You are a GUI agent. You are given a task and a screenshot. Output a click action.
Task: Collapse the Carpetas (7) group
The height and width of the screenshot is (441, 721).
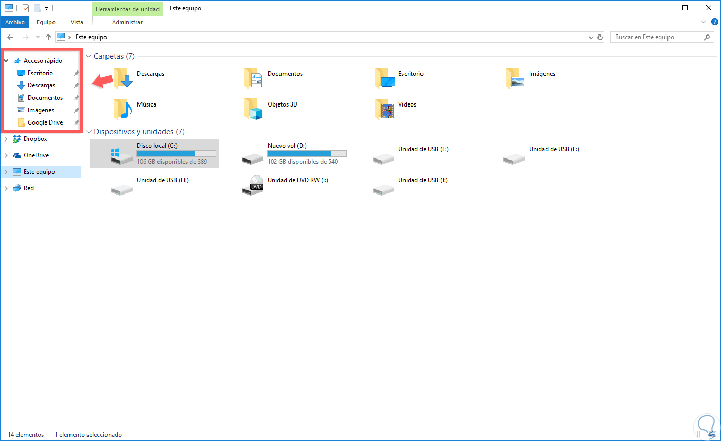point(89,56)
